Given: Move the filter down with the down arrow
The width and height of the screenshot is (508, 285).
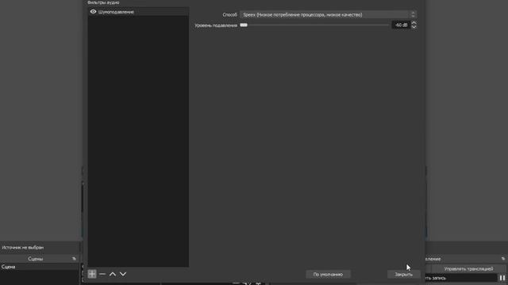Looking at the screenshot, I should point(123,274).
